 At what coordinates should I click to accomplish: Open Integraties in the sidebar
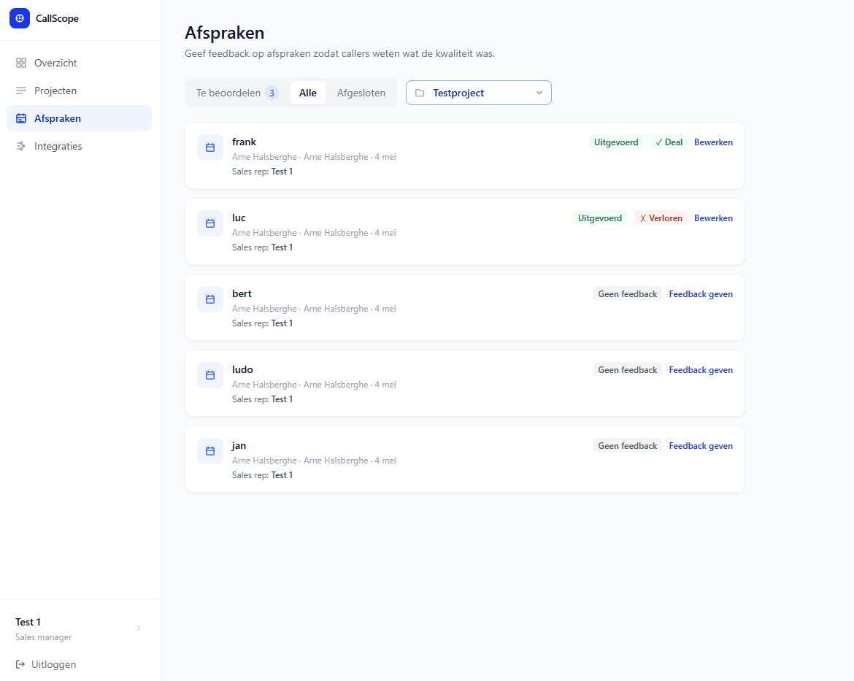79,146
